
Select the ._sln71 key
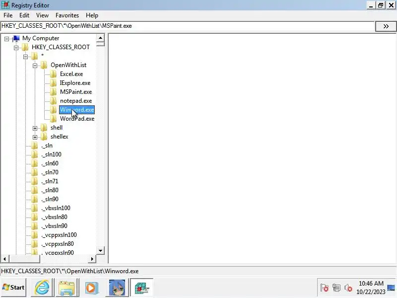pyautogui.click(x=50, y=181)
